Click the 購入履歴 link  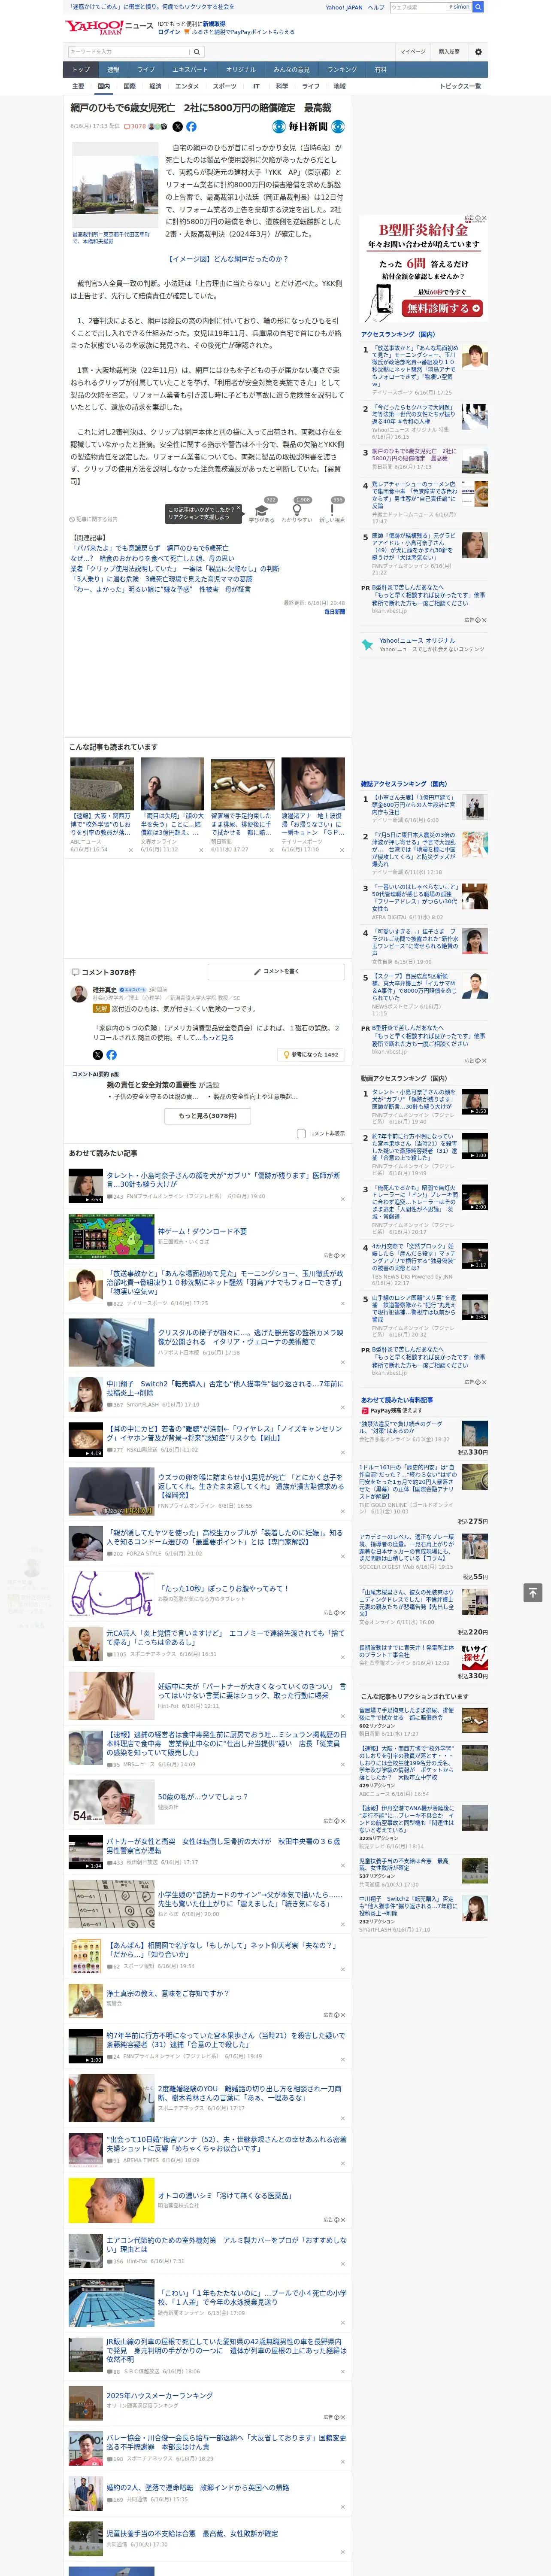pyautogui.click(x=449, y=52)
